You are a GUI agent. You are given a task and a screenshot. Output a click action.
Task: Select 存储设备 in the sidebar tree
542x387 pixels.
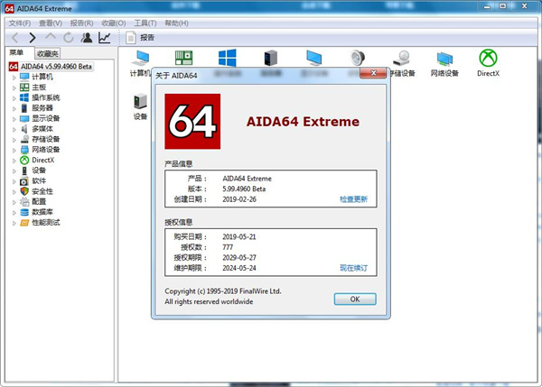(x=46, y=139)
